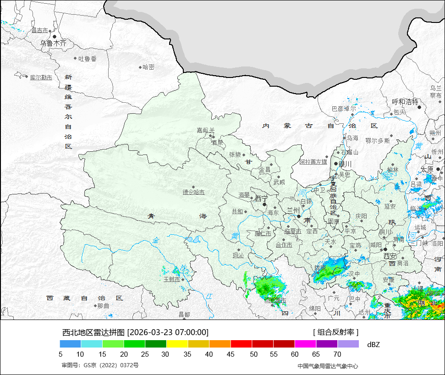Viewport: 445px width, 375px height.
Task: Select the 吐鲁番 city label
Action: [x=88, y=59]
